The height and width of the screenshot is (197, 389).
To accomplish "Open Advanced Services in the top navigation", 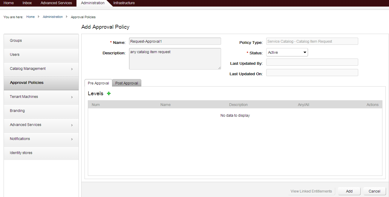I will pyautogui.click(x=56, y=3).
